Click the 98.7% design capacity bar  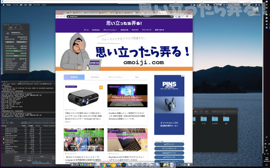[x=16, y=56]
